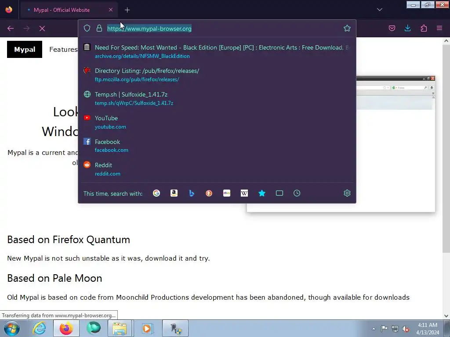Click the padlock site info icon

[x=99, y=28]
